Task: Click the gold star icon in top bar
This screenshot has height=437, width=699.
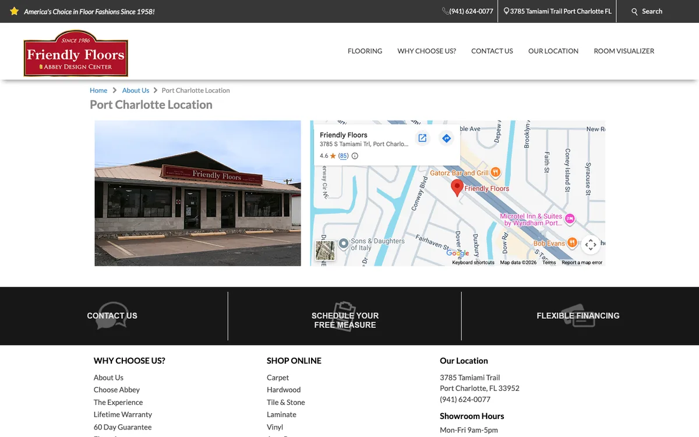Action: pyautogui.click(x=15, y=11)
